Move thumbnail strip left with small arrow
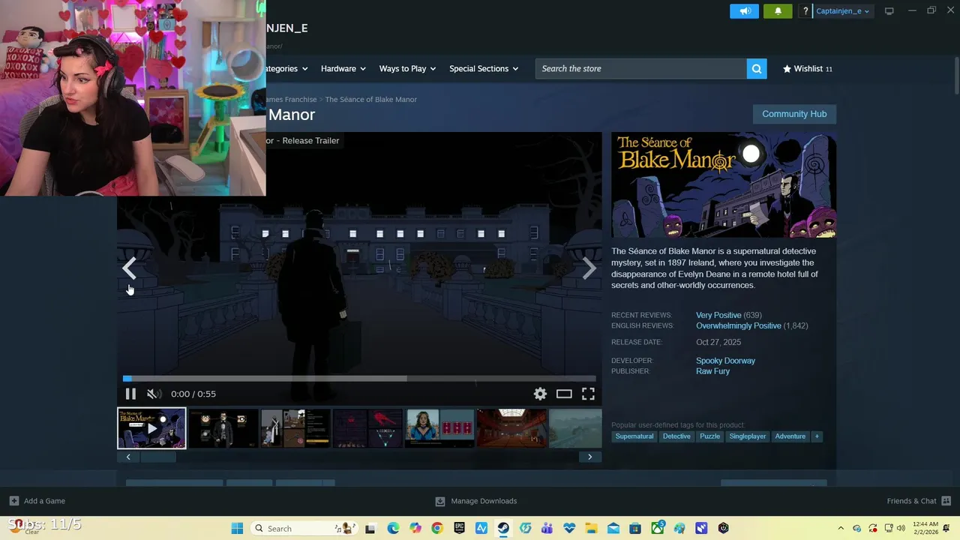Image resolution: width=960 pixels, height=540 pixels. pos(128,457)
